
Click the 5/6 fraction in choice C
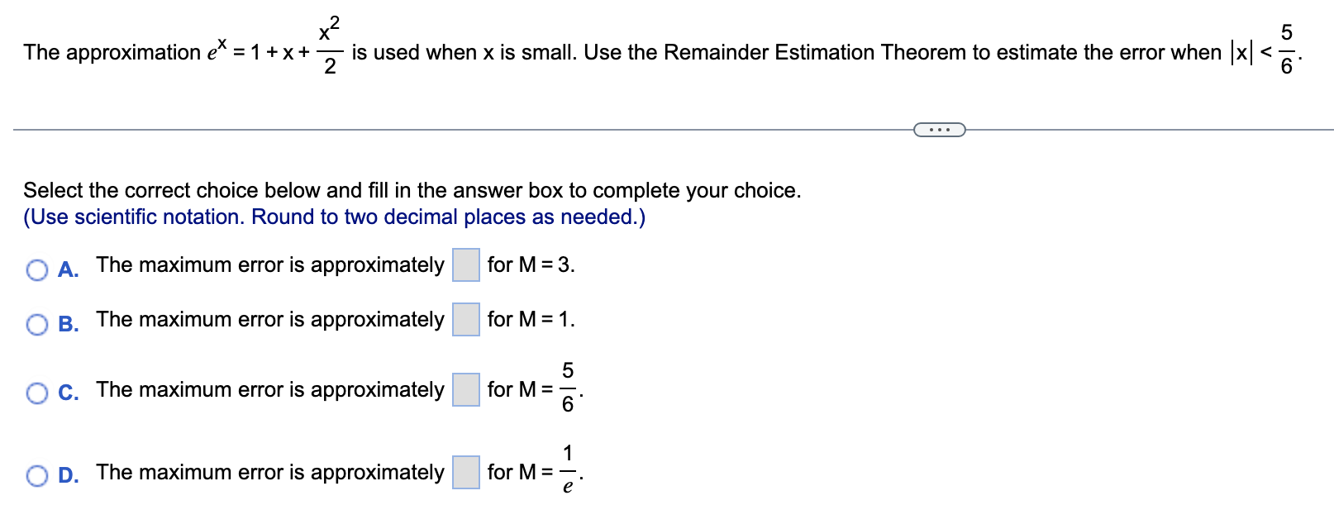pos(568,387)
